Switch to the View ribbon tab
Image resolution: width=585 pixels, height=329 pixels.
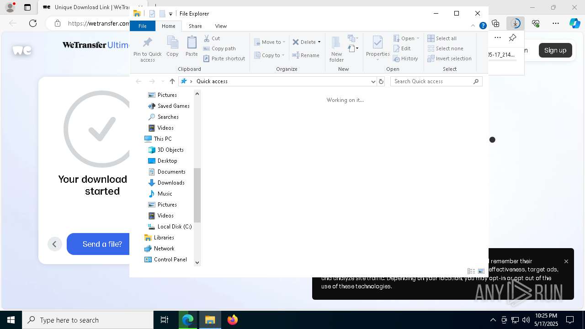tap(221, 26)
